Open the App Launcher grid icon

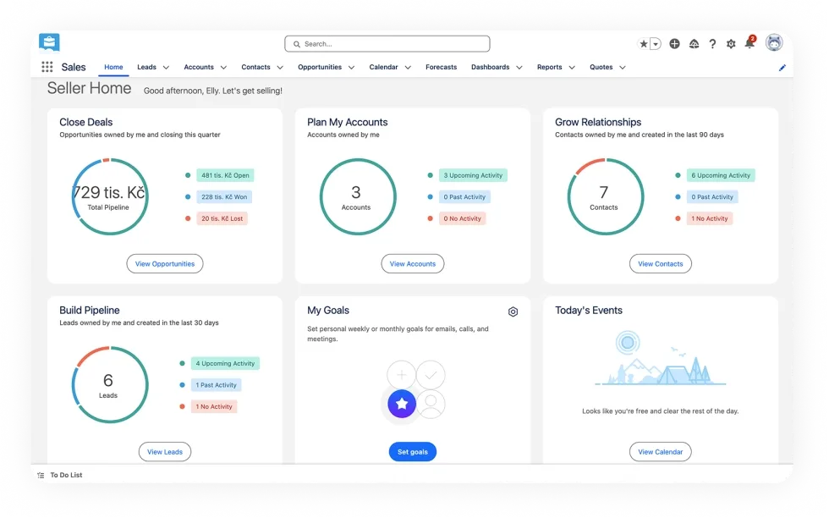[47, 66]
